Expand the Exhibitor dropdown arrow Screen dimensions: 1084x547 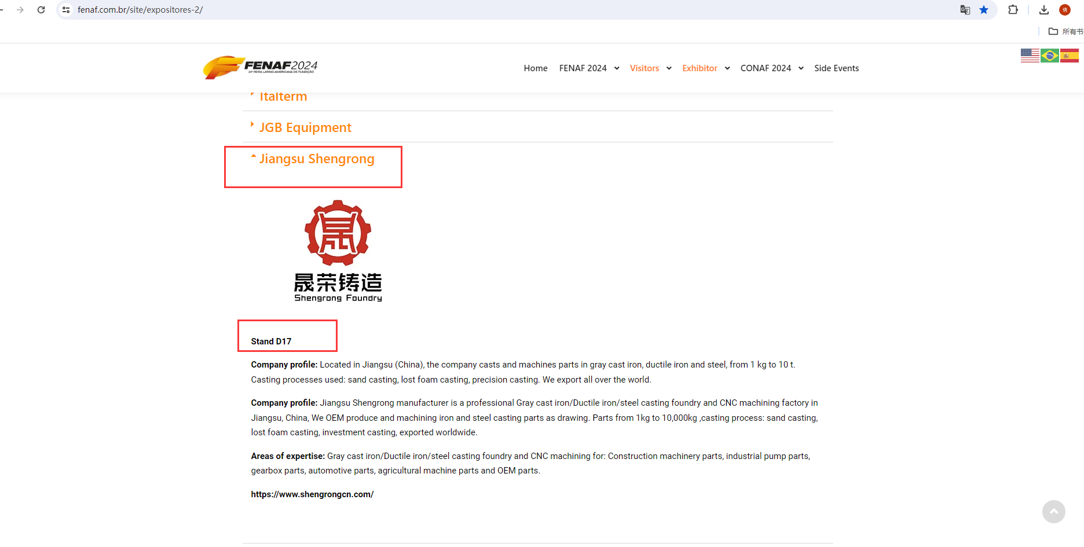tap(727, 68)
